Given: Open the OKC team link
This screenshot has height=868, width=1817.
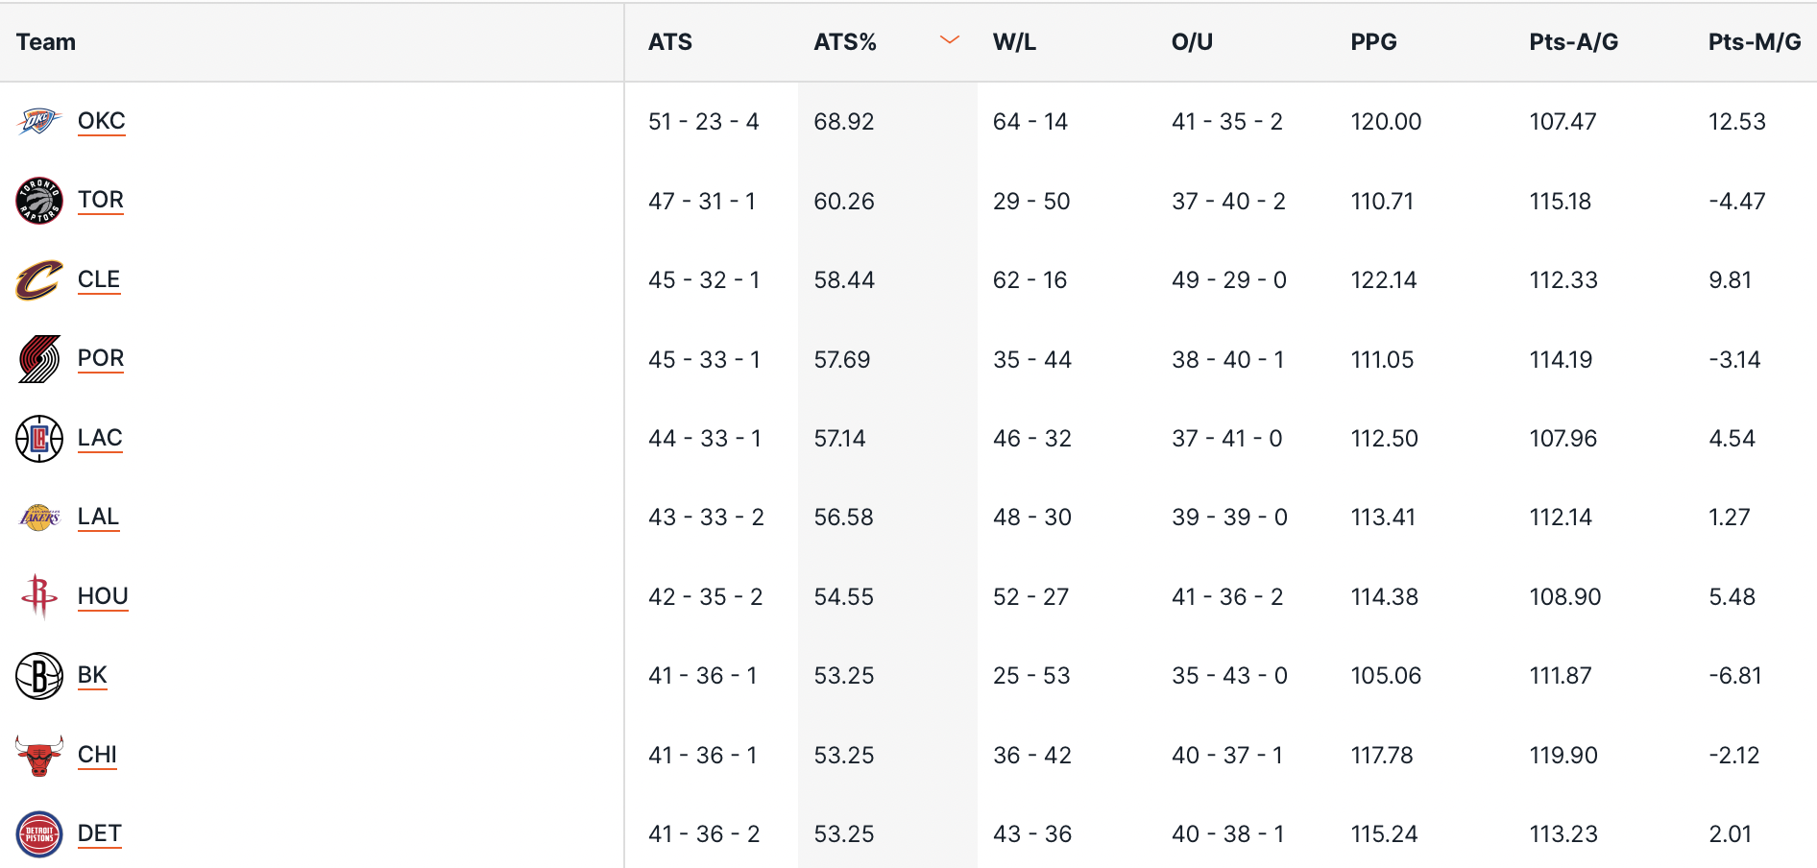Looking at the screenshot, I should [x=101, y=121].
